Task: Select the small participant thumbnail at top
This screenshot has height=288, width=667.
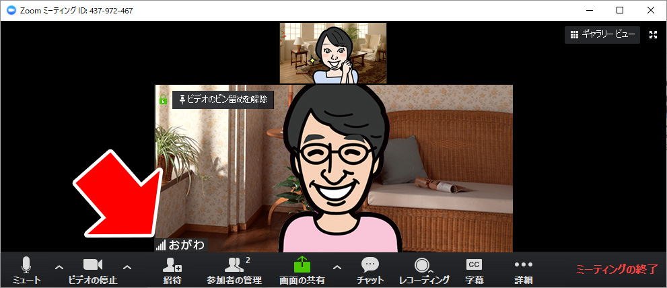Action: coord(333,53)
